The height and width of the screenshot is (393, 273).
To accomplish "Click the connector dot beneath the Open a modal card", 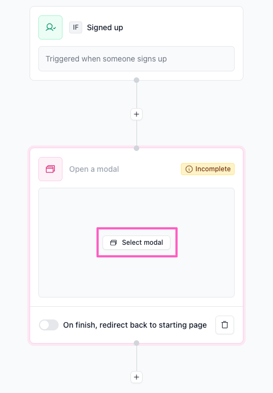I will 136,343.
